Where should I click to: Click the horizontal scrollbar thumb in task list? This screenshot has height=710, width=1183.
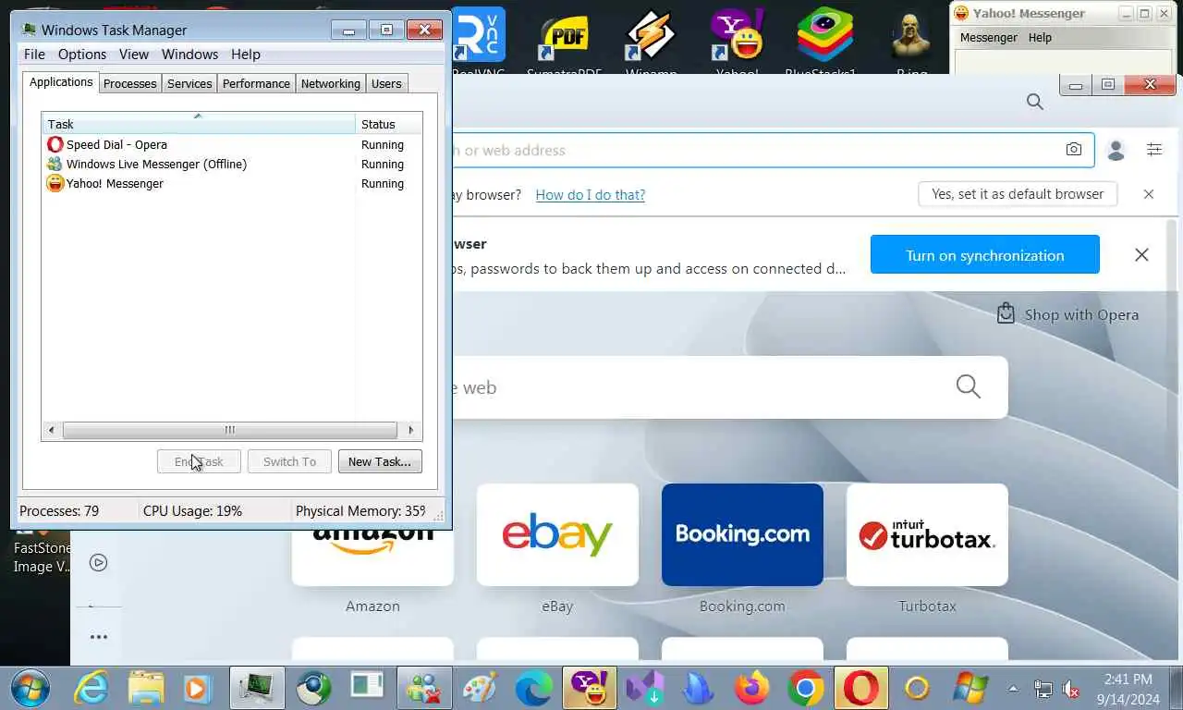click(229, 430)
